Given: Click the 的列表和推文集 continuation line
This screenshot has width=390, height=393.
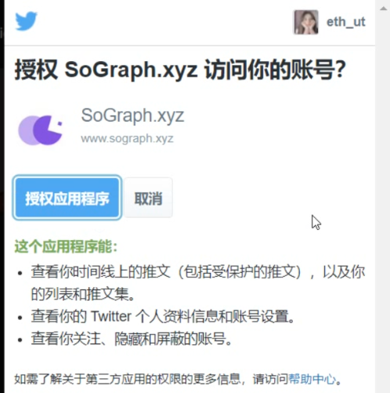Looking at the screenshot, I should (x=82, y=294).
